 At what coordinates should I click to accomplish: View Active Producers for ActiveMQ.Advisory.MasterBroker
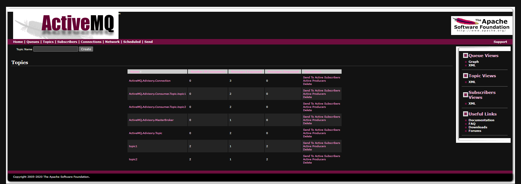pyautogui.click(x=314, y=120)
